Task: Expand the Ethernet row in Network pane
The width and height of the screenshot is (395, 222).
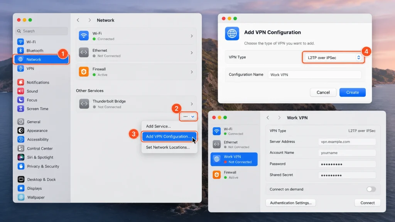Action: (x=136, y=53)
